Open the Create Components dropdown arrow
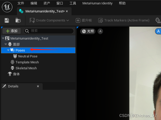Screen dimensions: 161x120 (68, 20)
